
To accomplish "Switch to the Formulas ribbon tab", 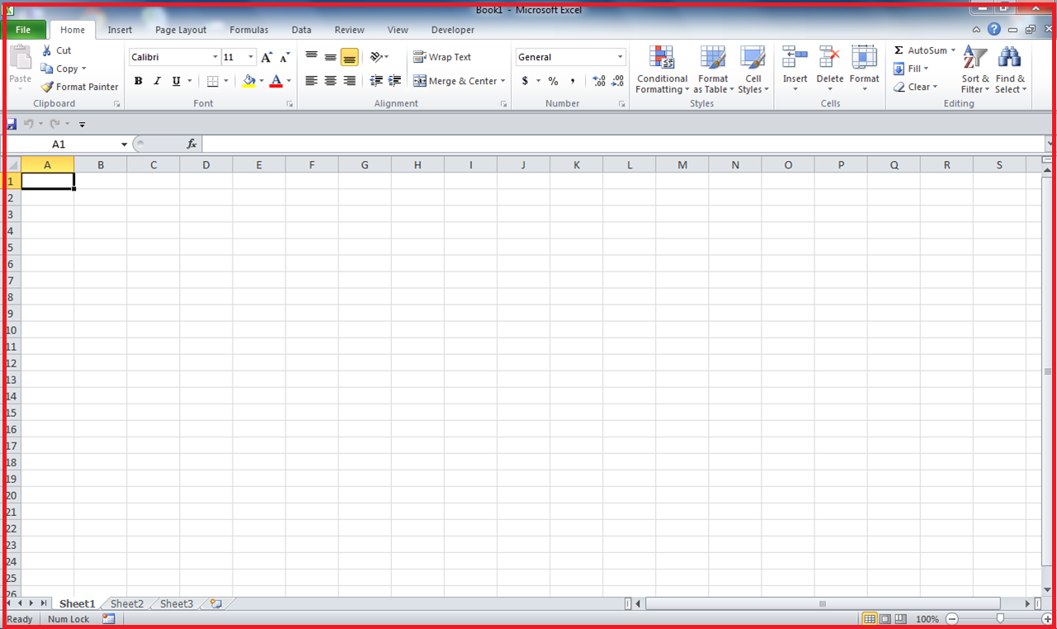I will (248, 30).
